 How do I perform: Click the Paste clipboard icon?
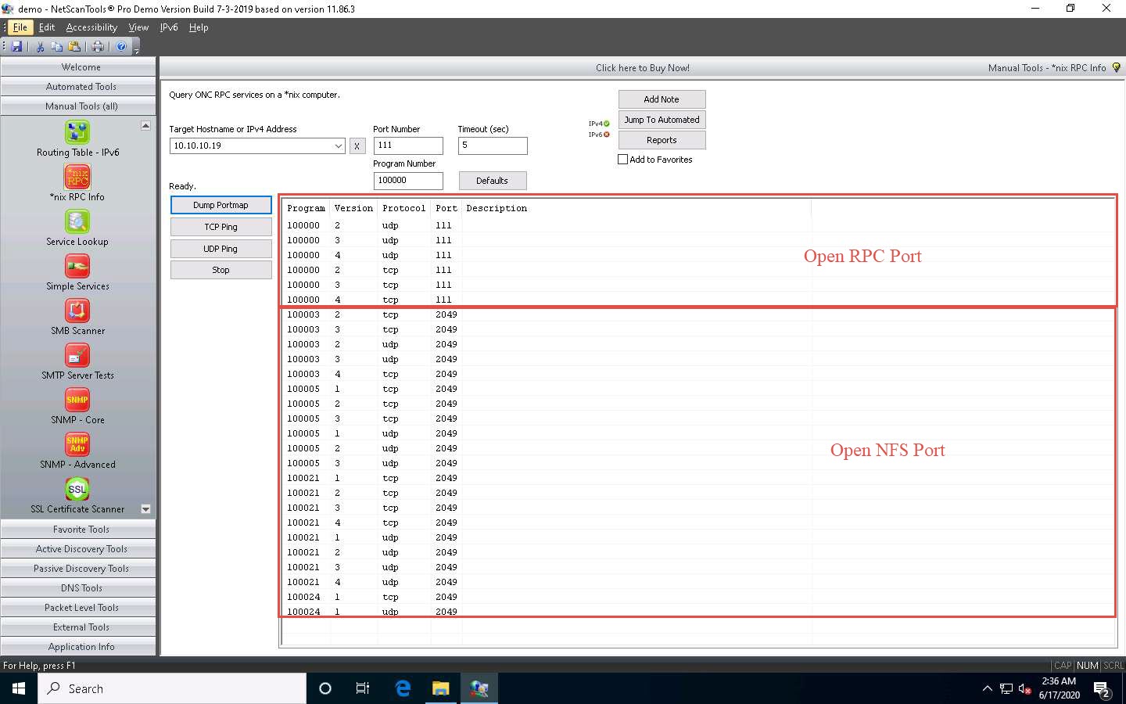click(74, 47)
